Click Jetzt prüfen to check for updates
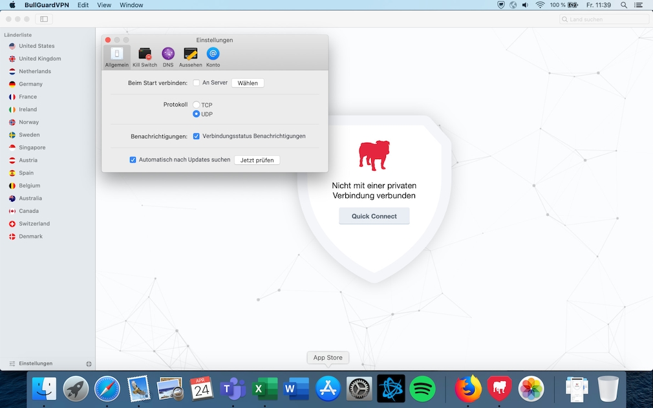The height and width of the screenshot is (408, 653). [257, 160]
